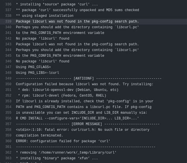187x163 pixels.
Task: Click 'using staged installation' log line
Action: [45, 16]
